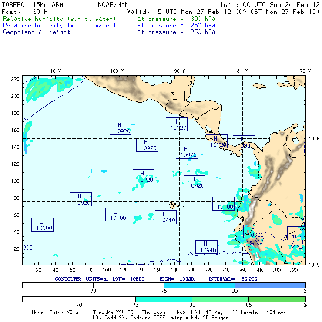
Task: Click the blue above-80% segment of upper colorbar
Action: 270,285
